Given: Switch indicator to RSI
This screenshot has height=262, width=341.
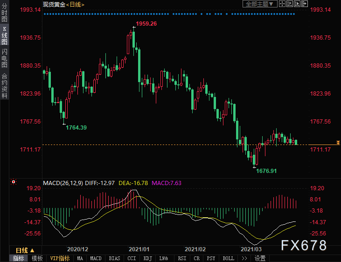Looking at the screenshot, I should (182, 259).
